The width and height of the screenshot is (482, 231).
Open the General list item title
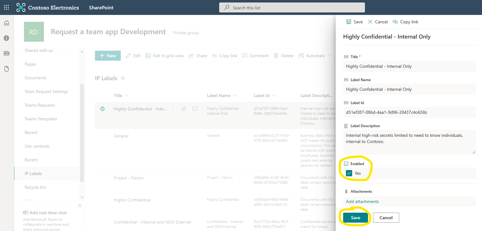tap(121, 136)
